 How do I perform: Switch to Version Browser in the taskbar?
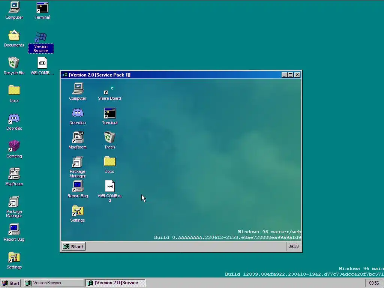[x=54, y=283]
